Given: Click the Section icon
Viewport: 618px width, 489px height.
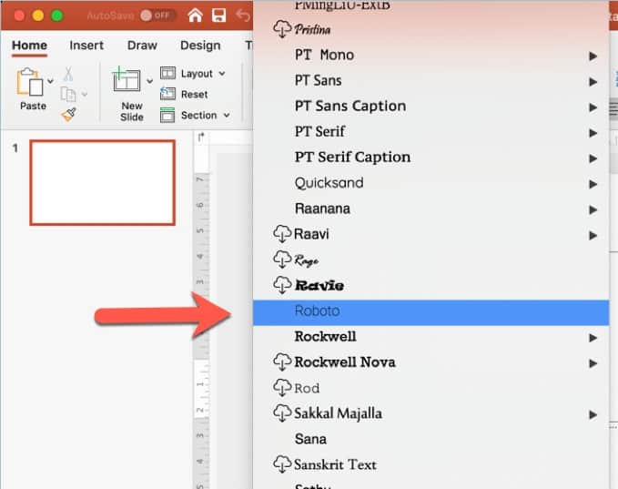Looking at the screenshot, I should (167, 115).
